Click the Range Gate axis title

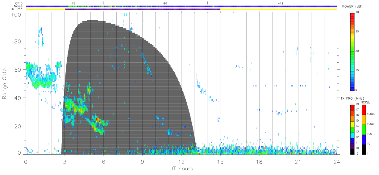click(5, 84)
